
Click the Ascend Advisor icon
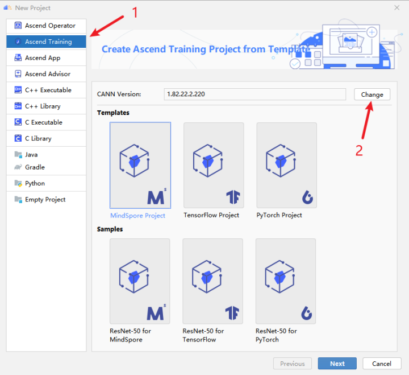coord(18,74)
